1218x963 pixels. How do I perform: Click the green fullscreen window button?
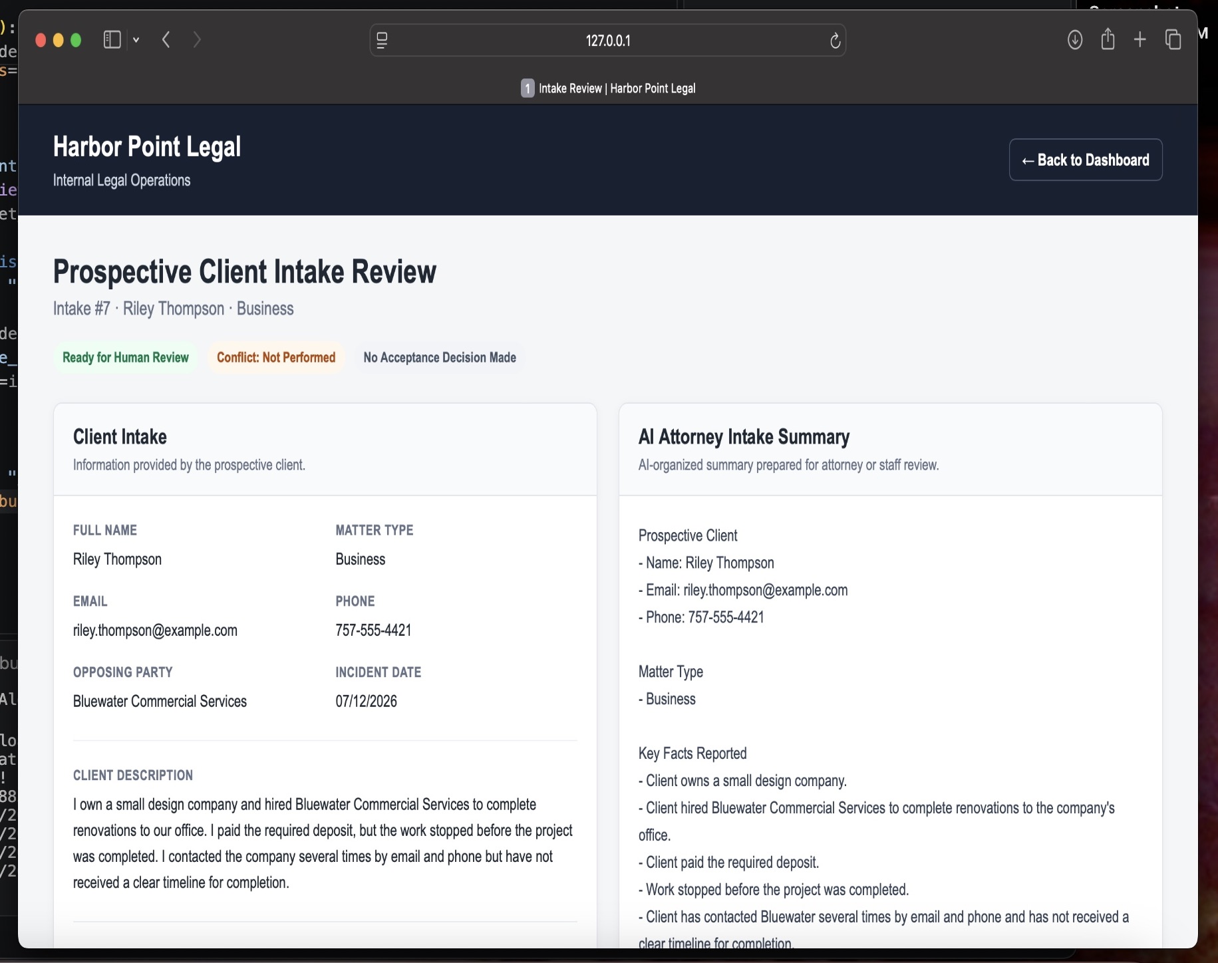[76, 41]
